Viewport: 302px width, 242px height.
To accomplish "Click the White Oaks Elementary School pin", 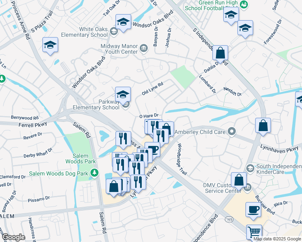I will [x=113, y=31].
